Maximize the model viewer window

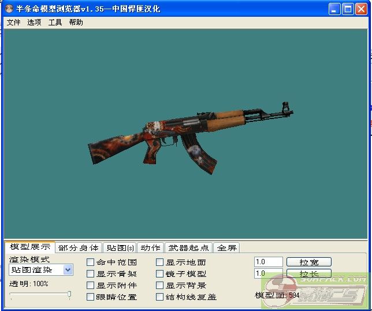point(348,9)
